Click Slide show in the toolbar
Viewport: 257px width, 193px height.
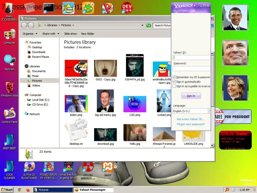(71, 34)
